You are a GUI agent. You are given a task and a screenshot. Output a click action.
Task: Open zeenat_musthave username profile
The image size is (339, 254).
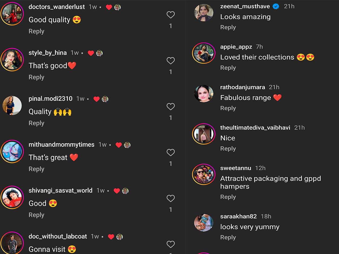(245, 6)
